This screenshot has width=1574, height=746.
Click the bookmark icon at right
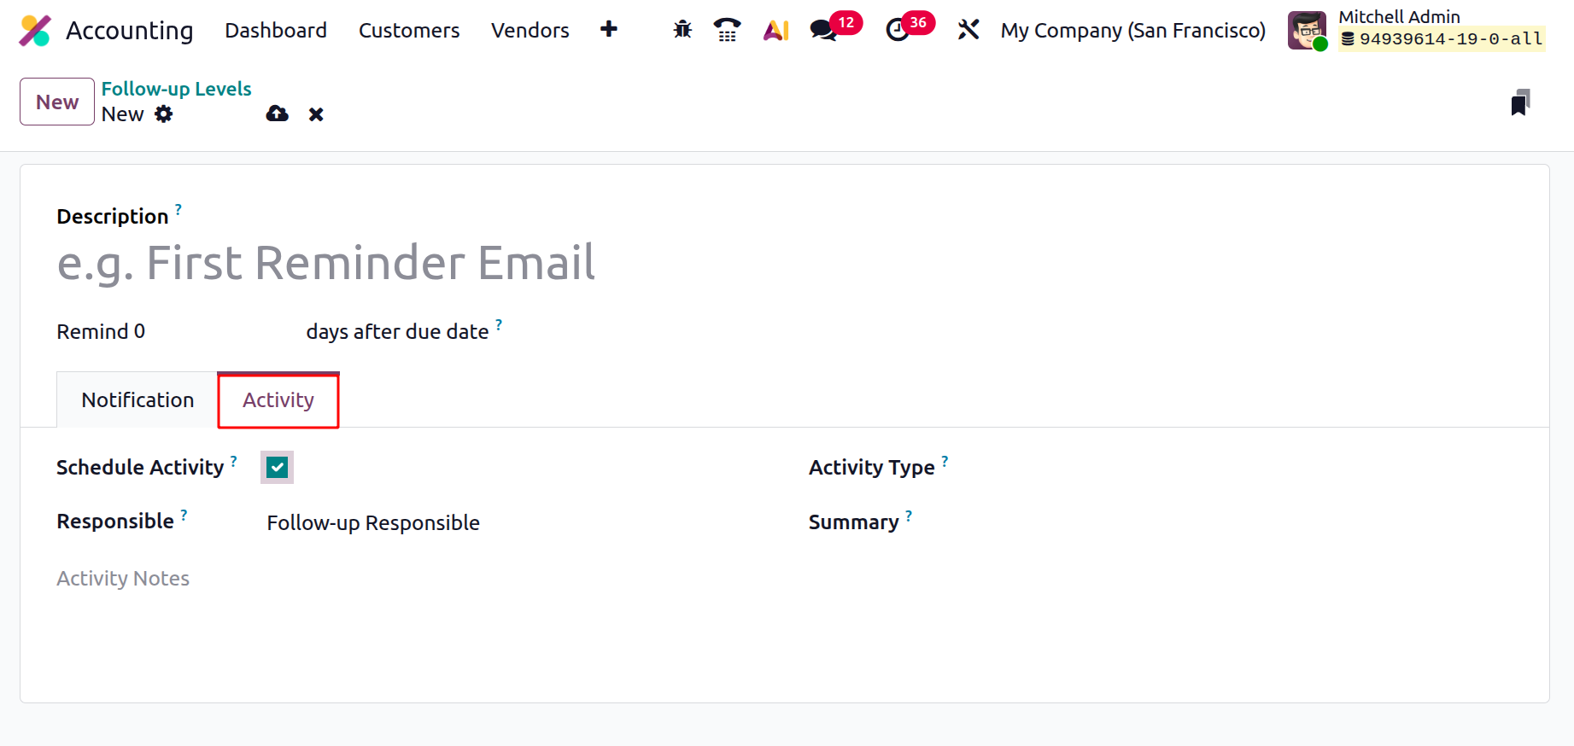(1520, 102)
